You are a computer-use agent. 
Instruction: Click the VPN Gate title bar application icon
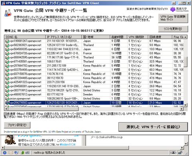[x=4, y=3]
